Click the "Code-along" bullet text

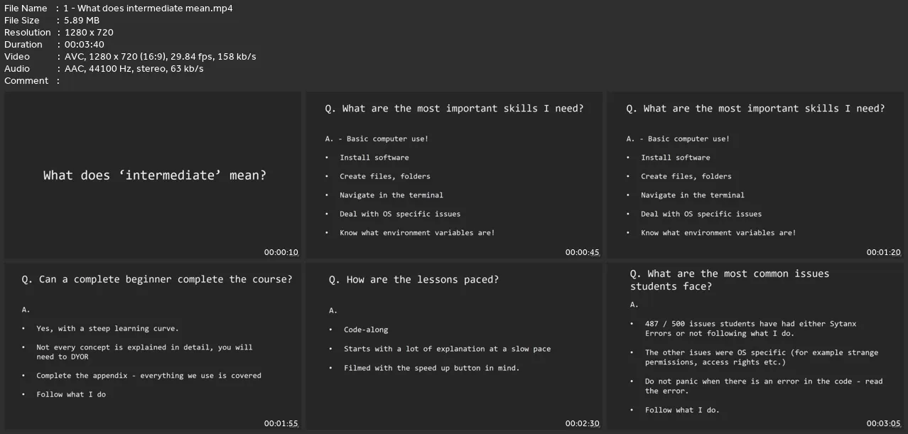click(366, 330)
